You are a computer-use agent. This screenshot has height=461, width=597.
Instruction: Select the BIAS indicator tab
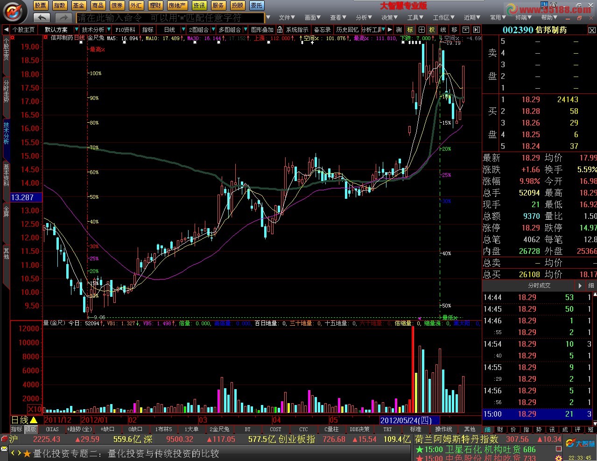[x=52, y=429]
